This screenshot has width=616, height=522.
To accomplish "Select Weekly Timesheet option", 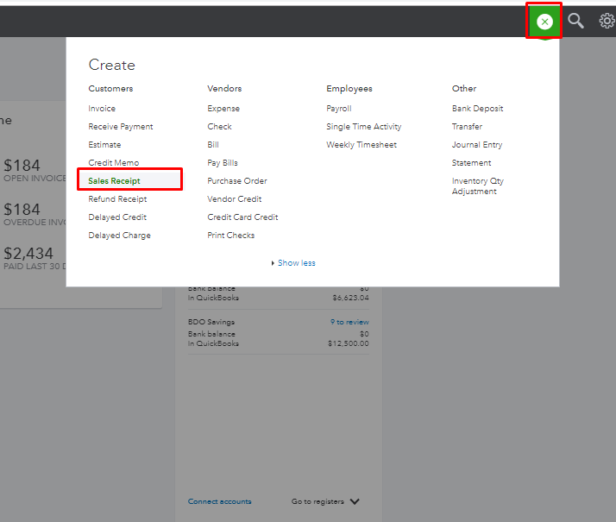I will 361,145.
